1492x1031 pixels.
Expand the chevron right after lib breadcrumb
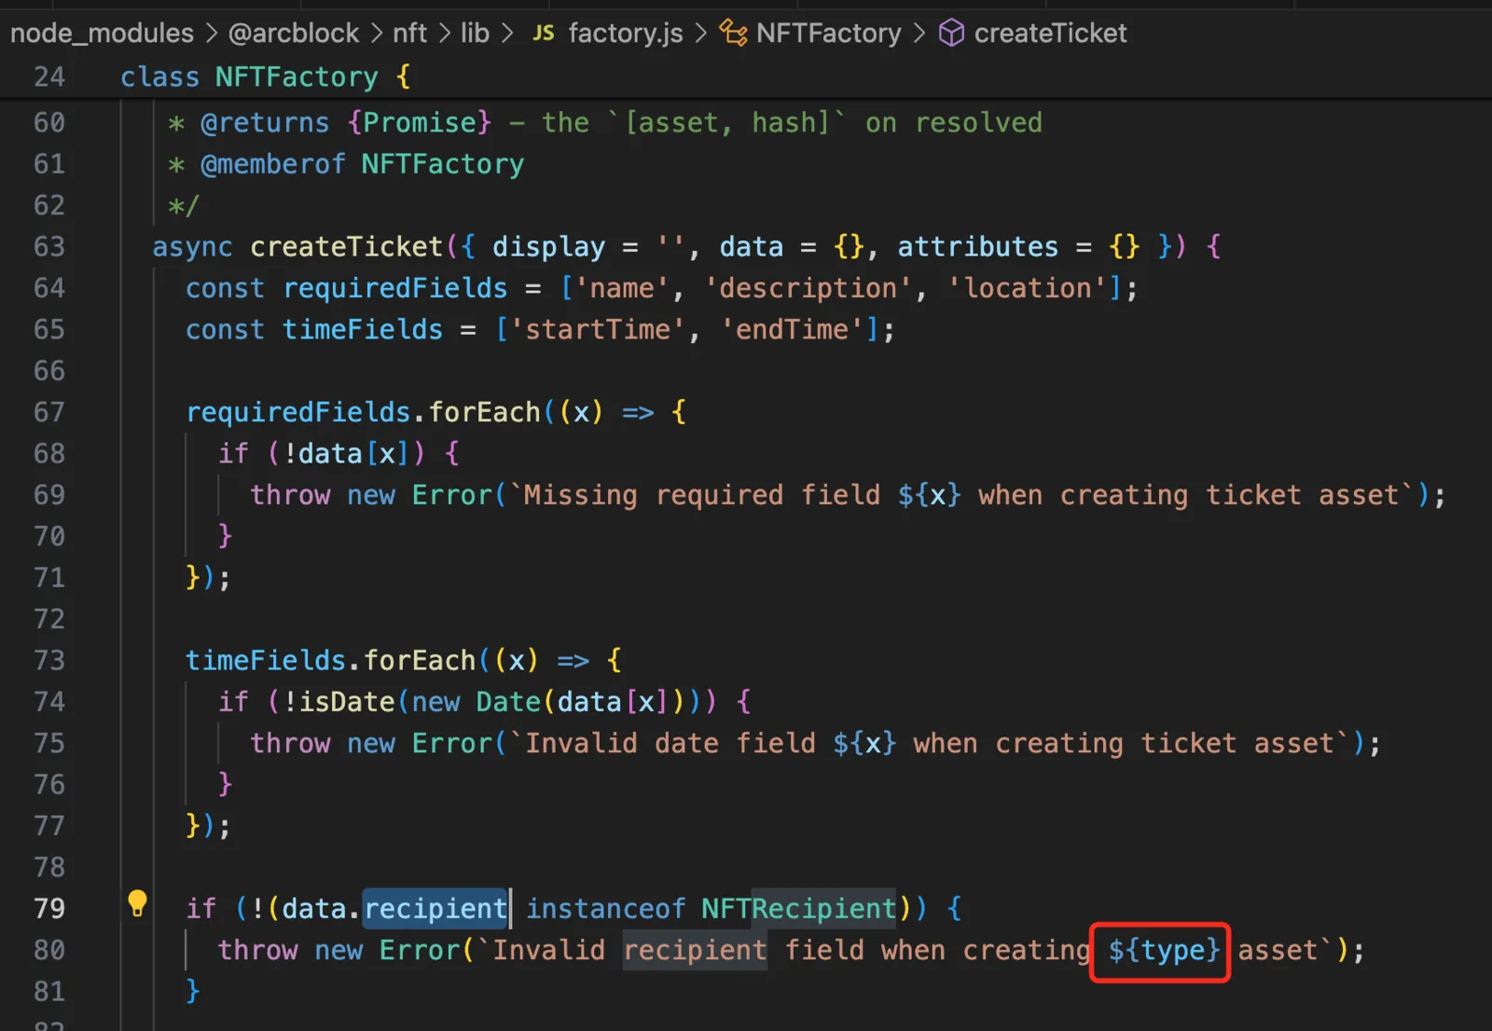point(507,34)
